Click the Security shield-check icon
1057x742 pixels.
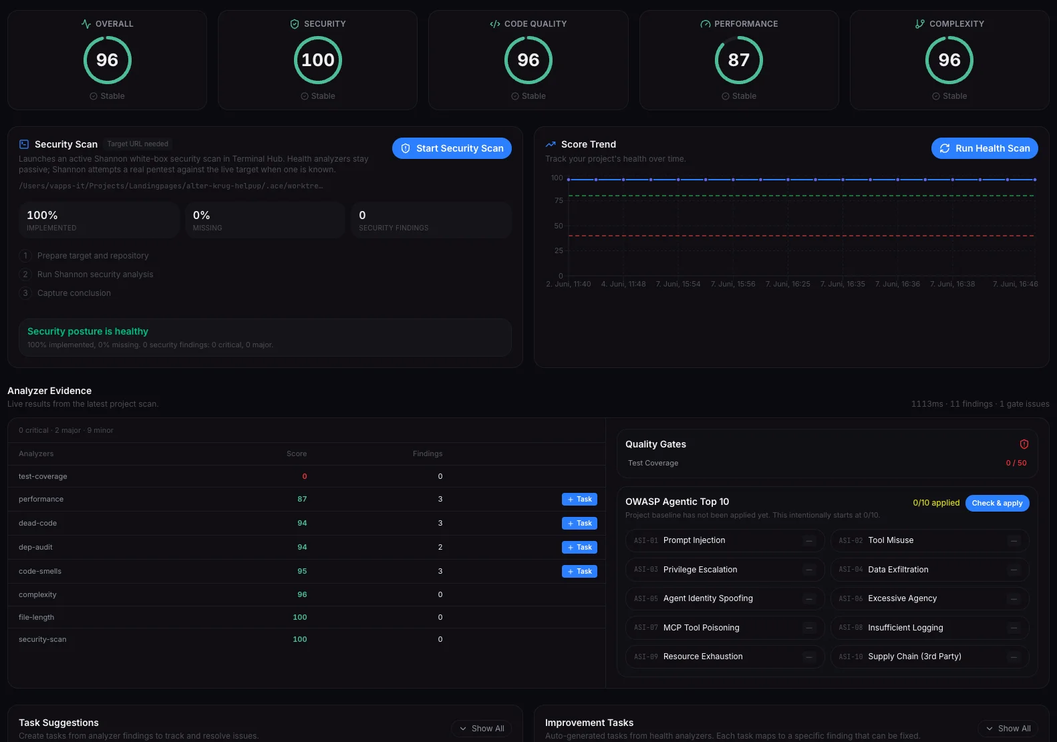pos(295,24)
